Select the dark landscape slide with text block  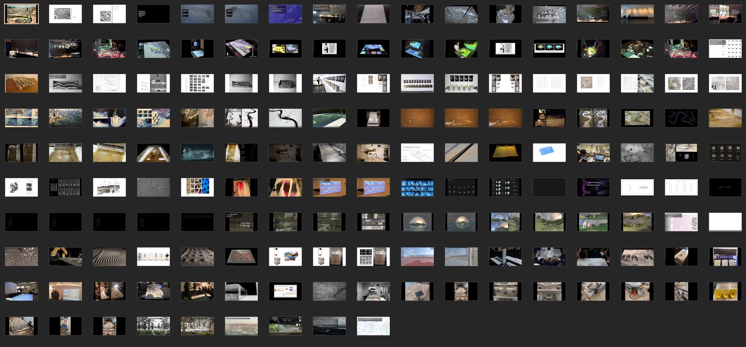click(x=329, y=326)
